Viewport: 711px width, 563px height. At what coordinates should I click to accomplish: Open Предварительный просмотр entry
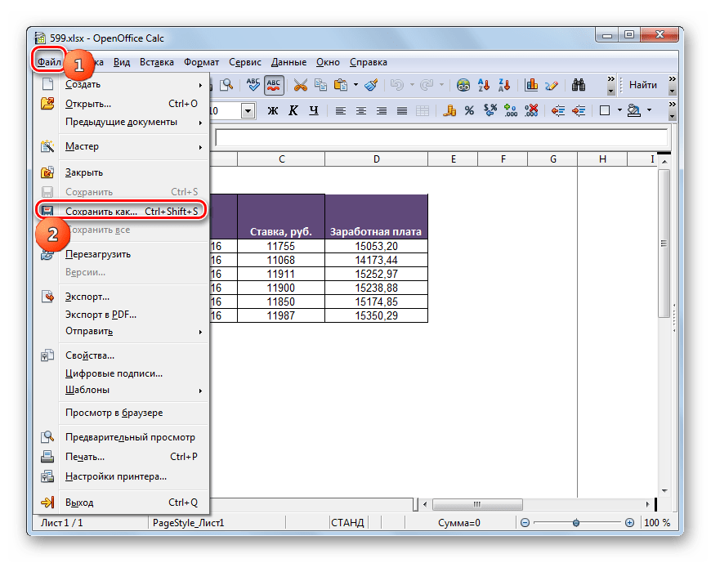[x=121, y=437]
